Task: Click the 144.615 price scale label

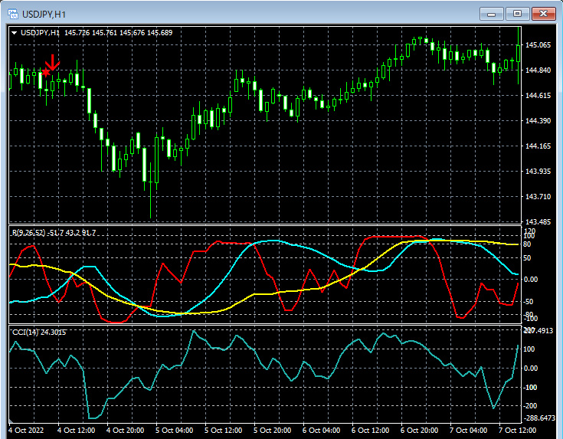Action: 538,95
